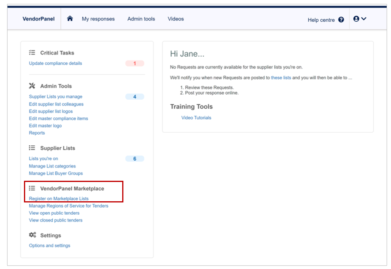Click the blue badge showing 6
The height and width of the screenshot is (269, 391).
(x=135, y=159)
